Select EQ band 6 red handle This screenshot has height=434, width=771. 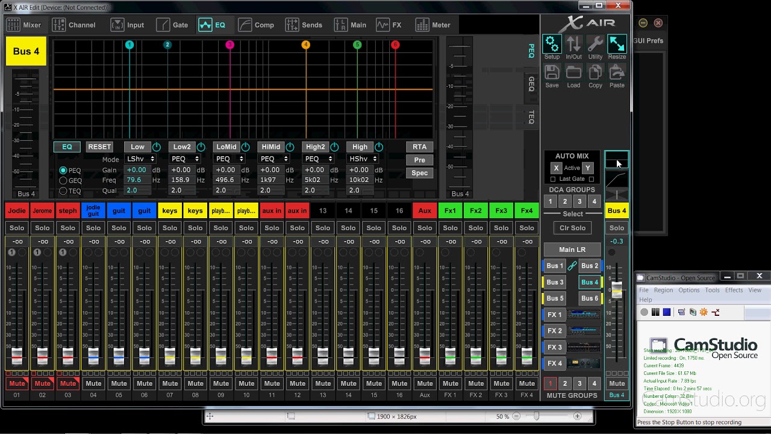pyautogui.click(x=395, y=45)
